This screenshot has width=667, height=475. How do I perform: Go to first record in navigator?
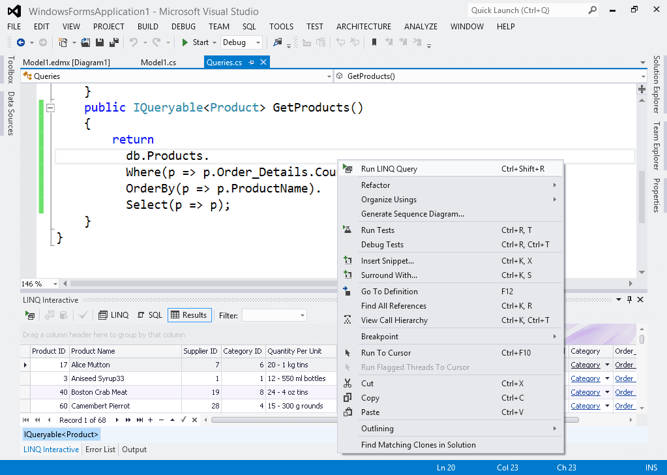(26, 420)
